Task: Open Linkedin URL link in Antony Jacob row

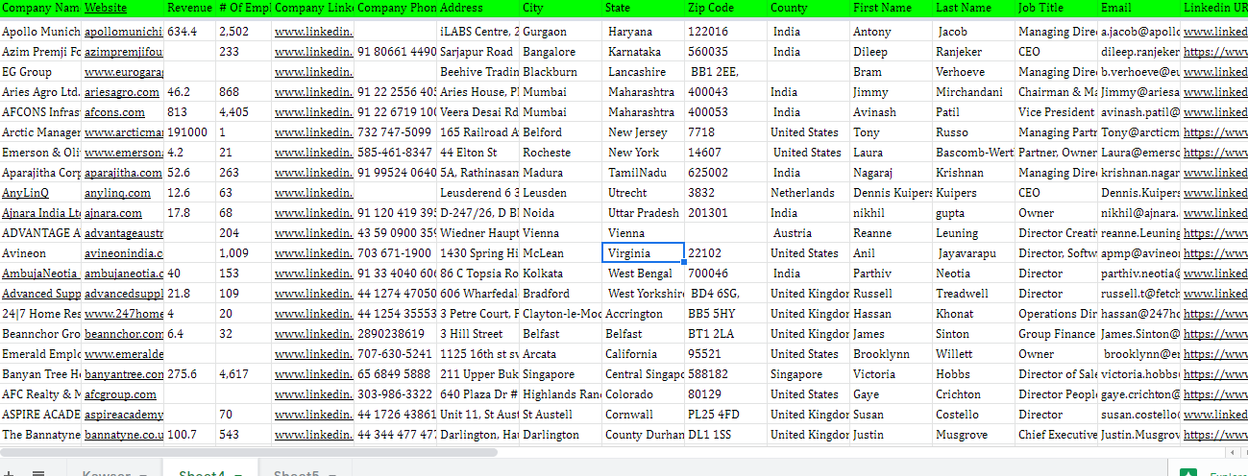Action: tap(1215, 32)
